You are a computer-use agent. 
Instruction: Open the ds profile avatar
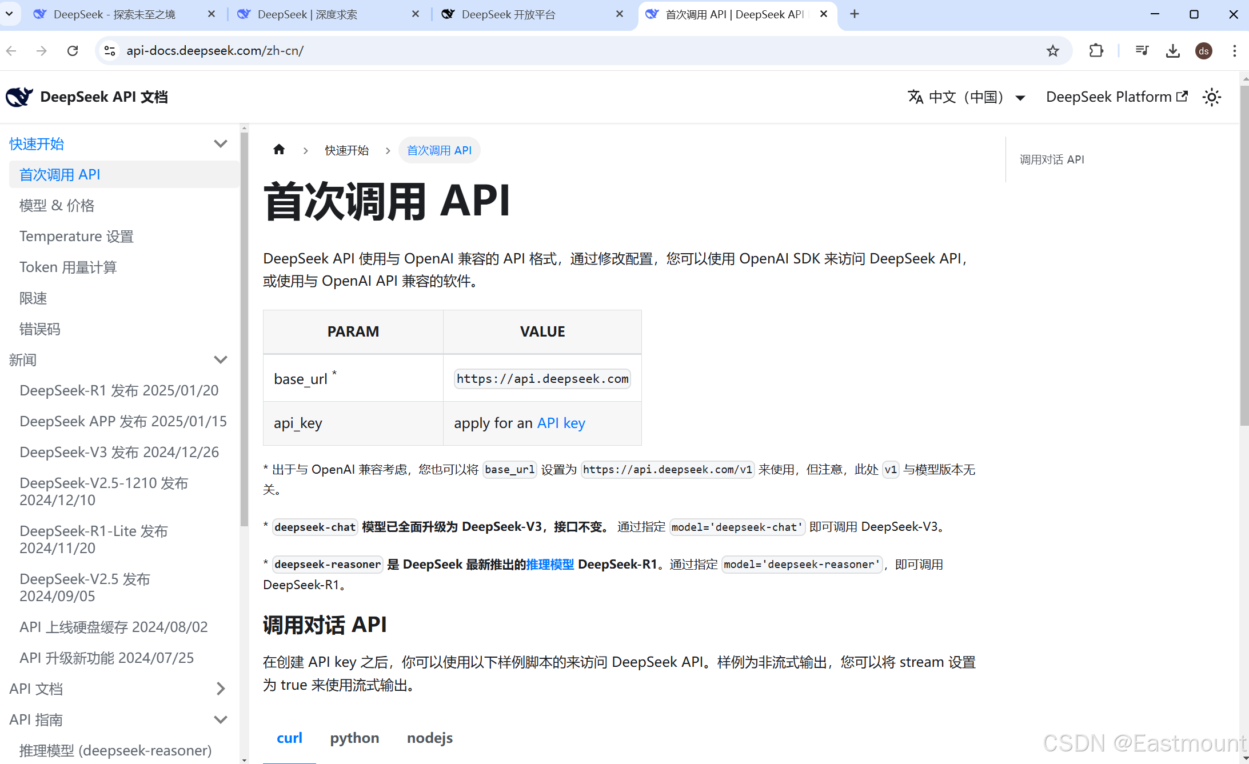[x=1203, y=51]
